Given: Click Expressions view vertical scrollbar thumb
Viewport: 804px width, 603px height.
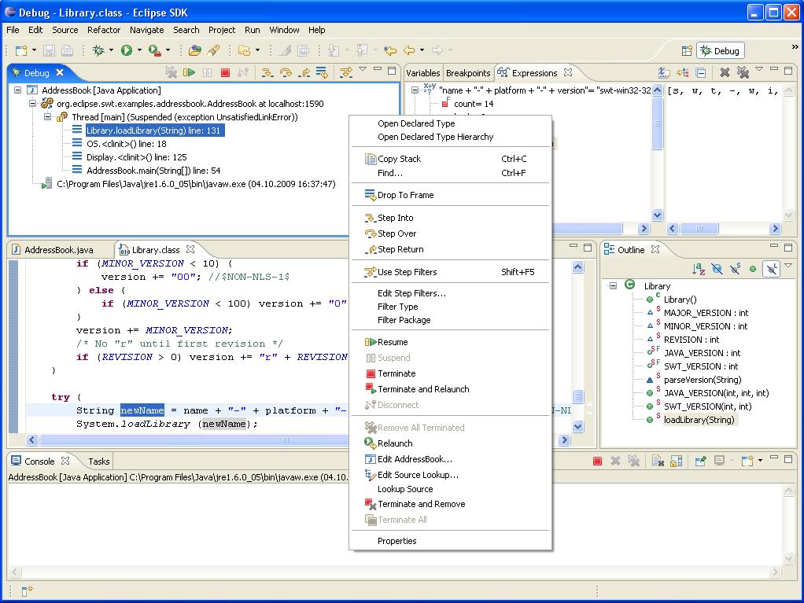Looking at the screenshot, I should pyautogui.click(x=658, y=123).
